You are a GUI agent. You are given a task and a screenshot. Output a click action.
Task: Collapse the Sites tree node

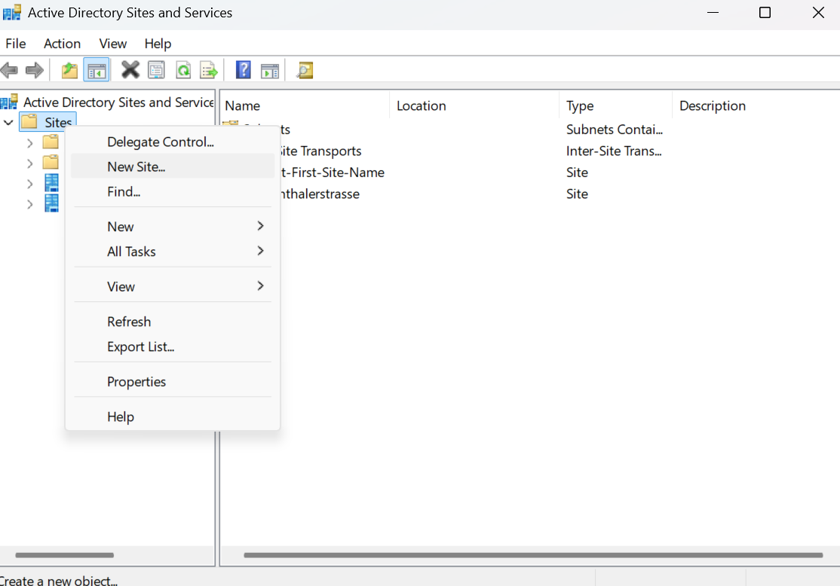(x=8, y=123)
